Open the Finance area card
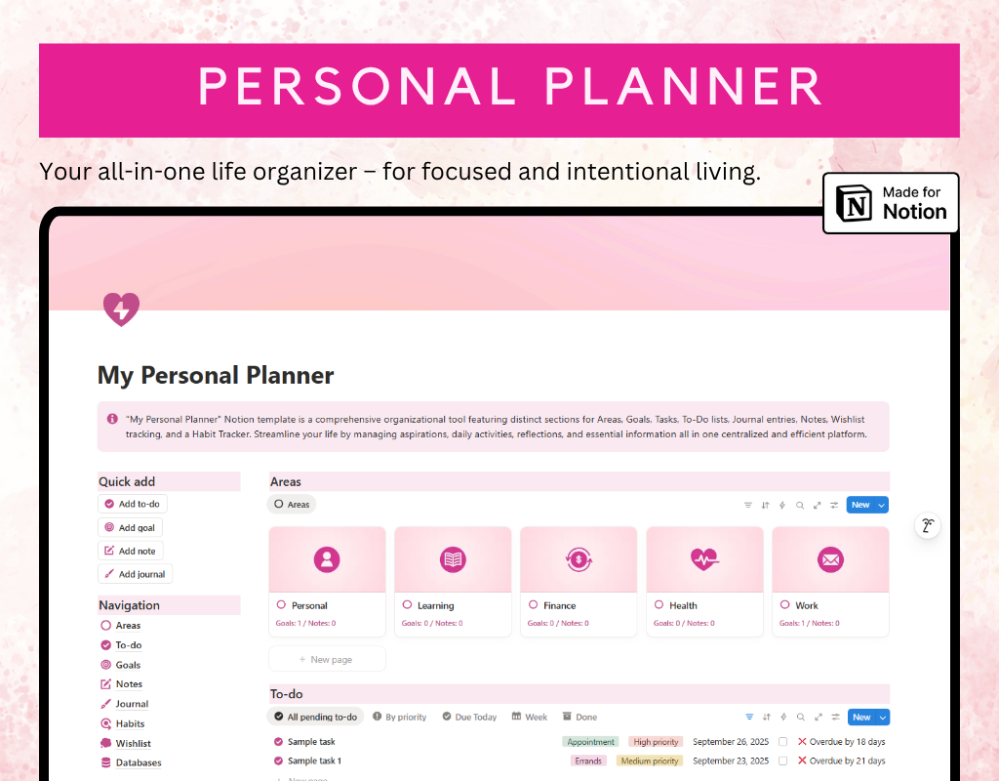Screen dimensions: 999x781 pyautogui.click(x=578, y=582)
